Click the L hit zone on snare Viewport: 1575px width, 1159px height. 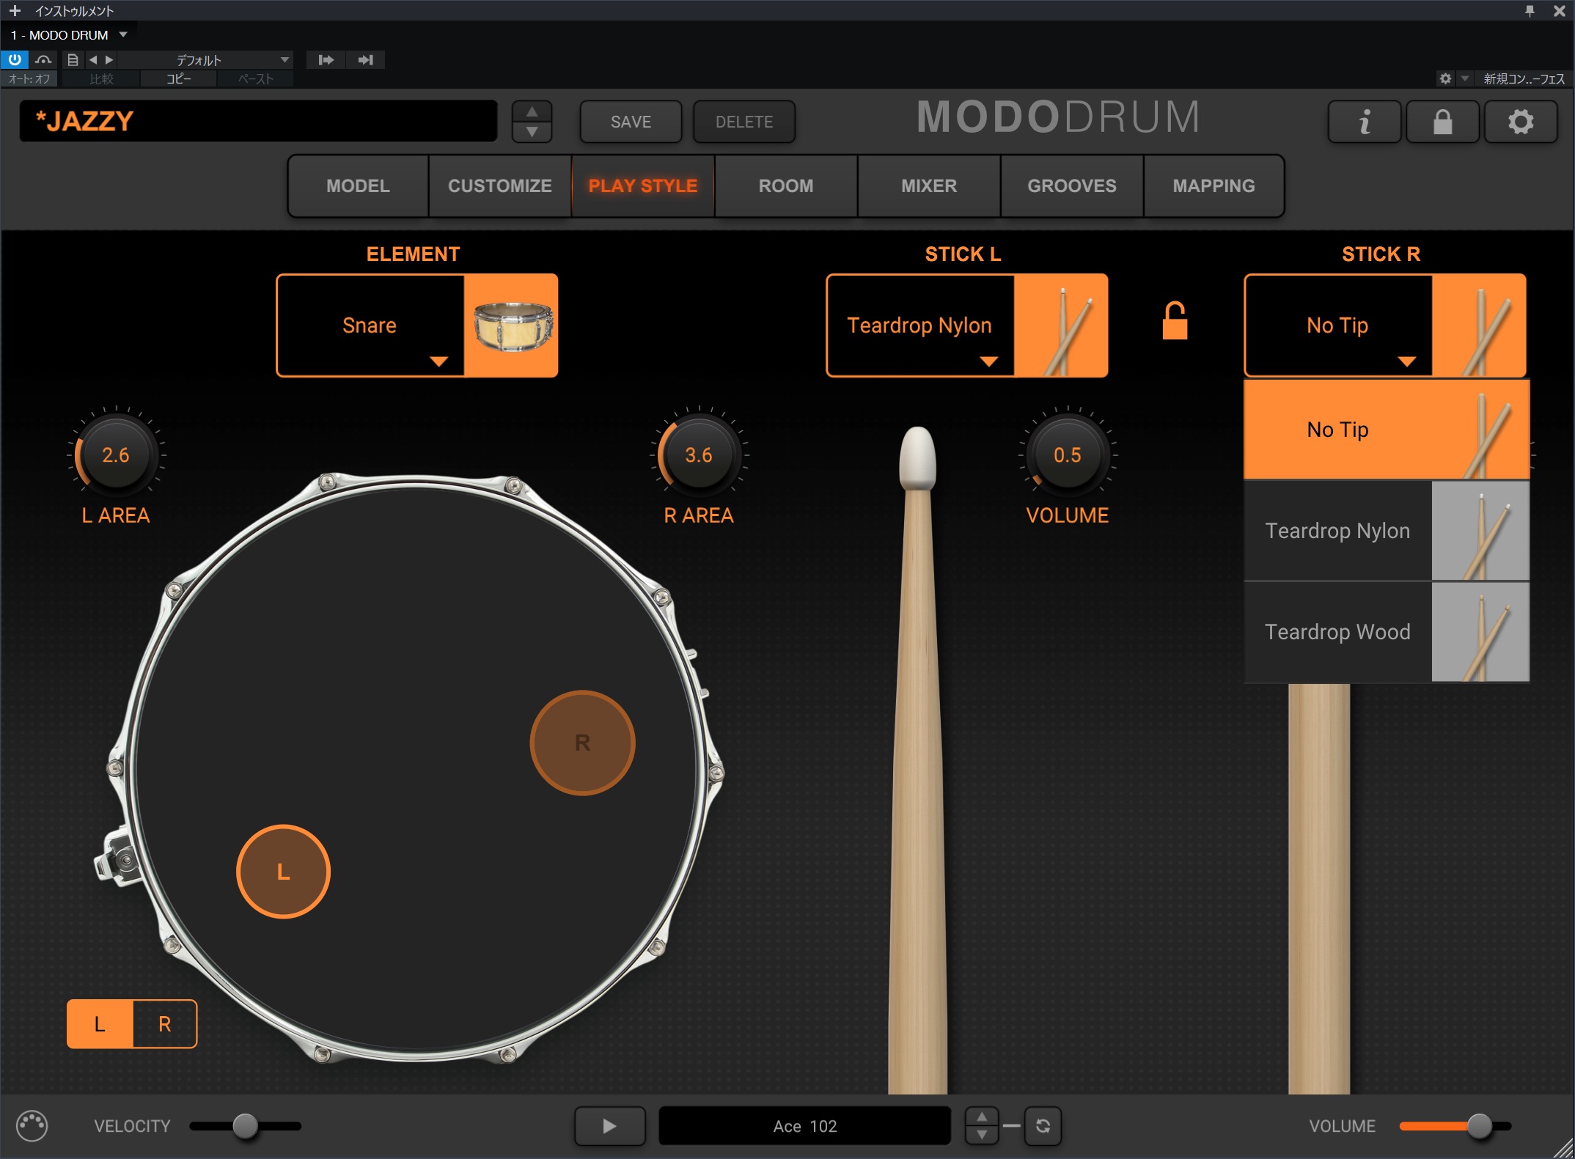point(283,872)
